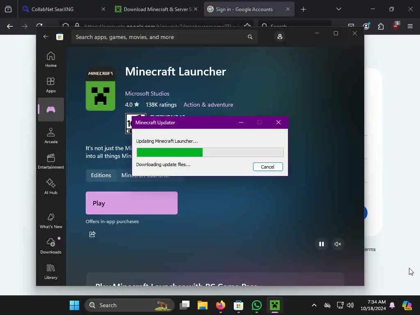Switch to Download Minecraft & Server tab
The width and height of the screenshot is (420, 315).
[157, 9]
